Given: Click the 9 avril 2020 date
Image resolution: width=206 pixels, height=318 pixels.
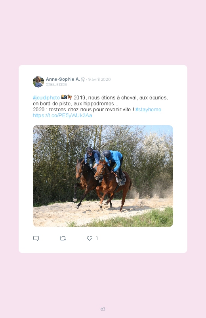Looking at the screenshot, I should (99, 80).
